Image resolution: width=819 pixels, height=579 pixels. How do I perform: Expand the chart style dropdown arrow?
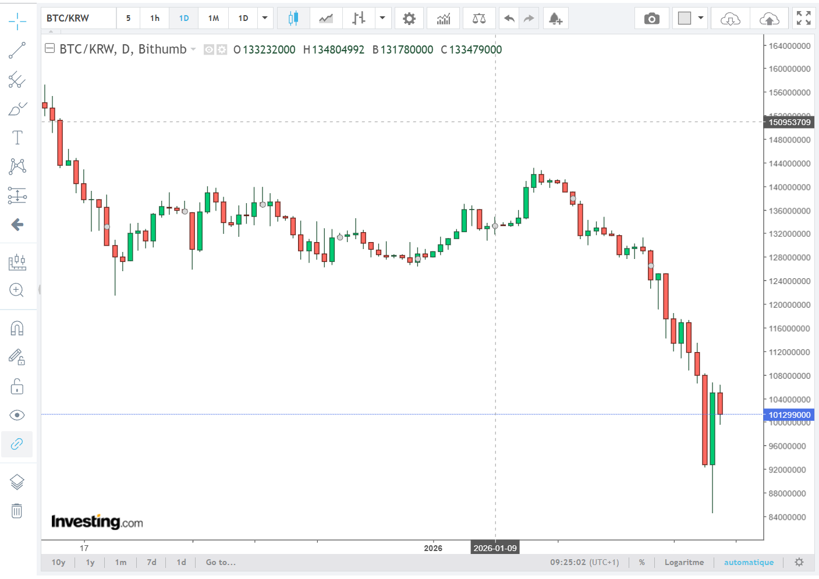(382, 18)
